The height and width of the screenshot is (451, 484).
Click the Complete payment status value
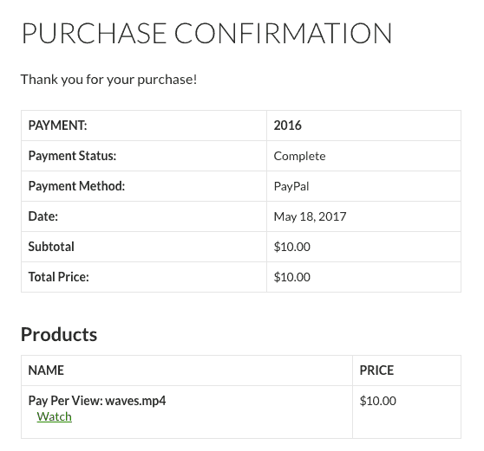tap(299, 156)
